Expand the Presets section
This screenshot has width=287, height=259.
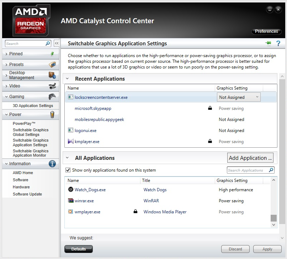pos(6,65)
